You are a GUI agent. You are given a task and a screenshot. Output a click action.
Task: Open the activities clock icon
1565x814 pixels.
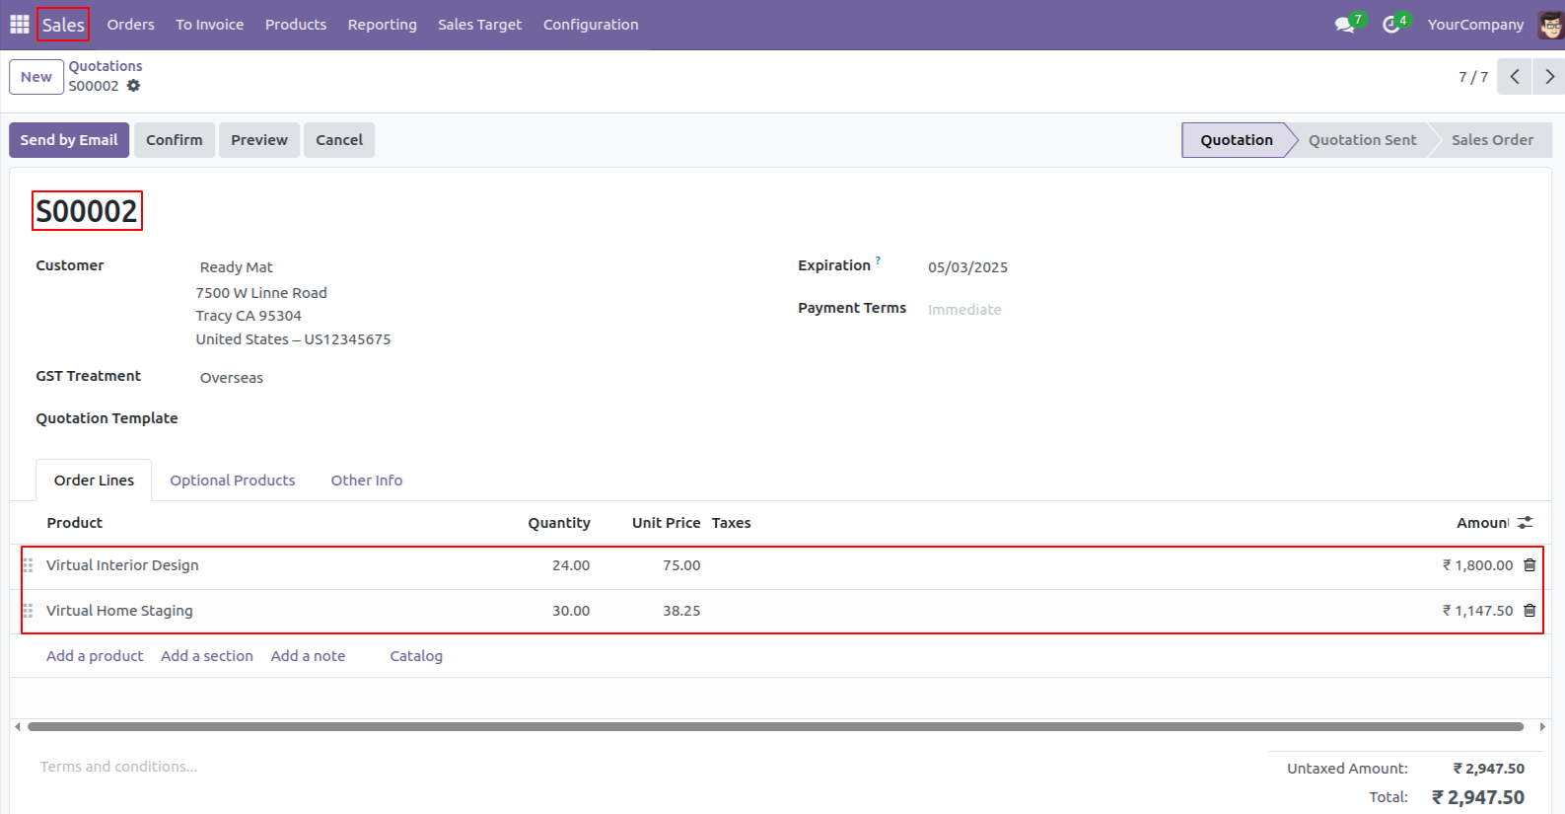point(1390,25)
